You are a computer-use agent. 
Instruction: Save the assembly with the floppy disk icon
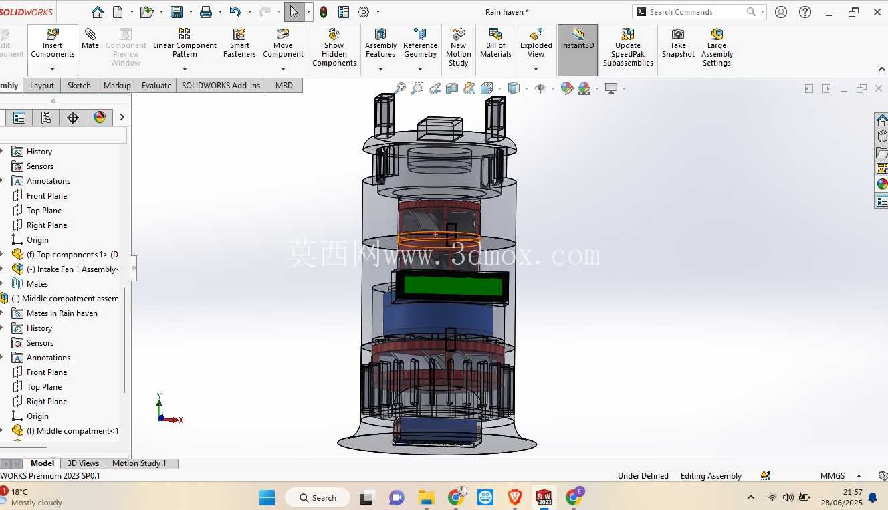(x=177, y=12)
